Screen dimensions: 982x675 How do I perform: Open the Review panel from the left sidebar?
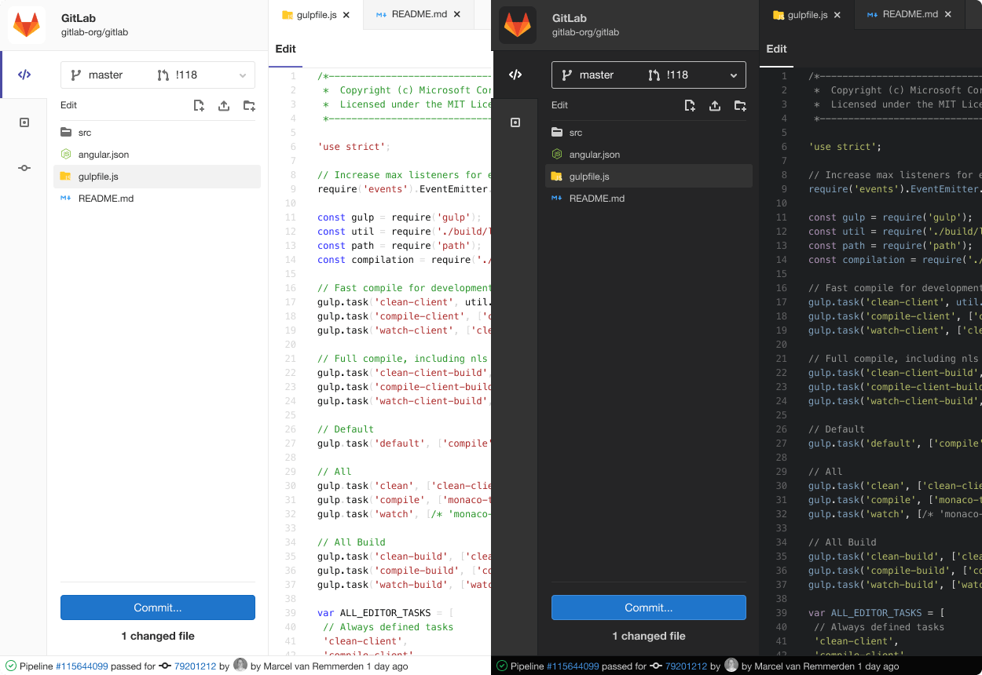(x=24, y=122)
